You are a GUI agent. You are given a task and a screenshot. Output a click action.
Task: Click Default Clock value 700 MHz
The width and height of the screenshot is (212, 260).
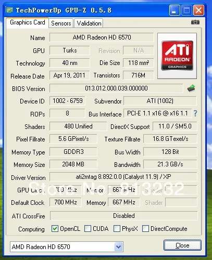66,202
